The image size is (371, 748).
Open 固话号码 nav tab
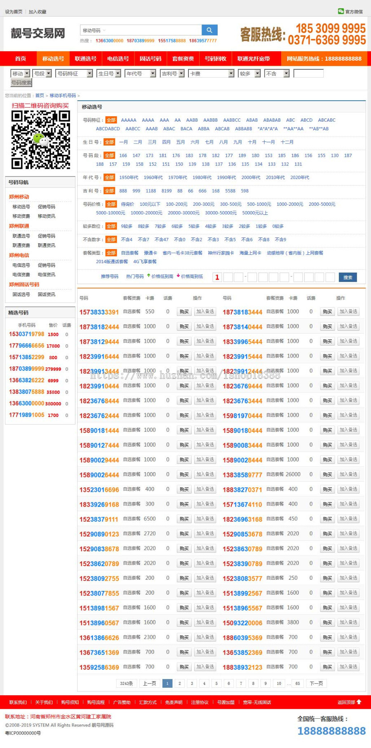point(150,59)
